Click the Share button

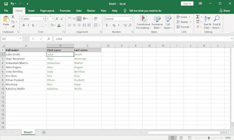[224, 11]
